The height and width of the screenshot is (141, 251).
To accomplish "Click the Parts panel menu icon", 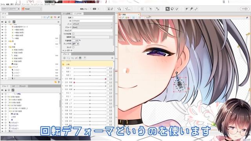I will tap(58, 22).
